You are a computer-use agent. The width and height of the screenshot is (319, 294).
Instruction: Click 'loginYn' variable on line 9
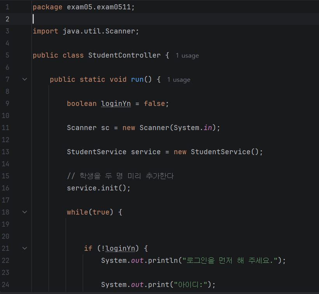coord(116,104)
